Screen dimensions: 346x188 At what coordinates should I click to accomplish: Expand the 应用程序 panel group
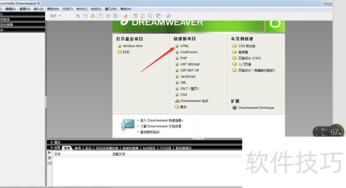(22, 19)
